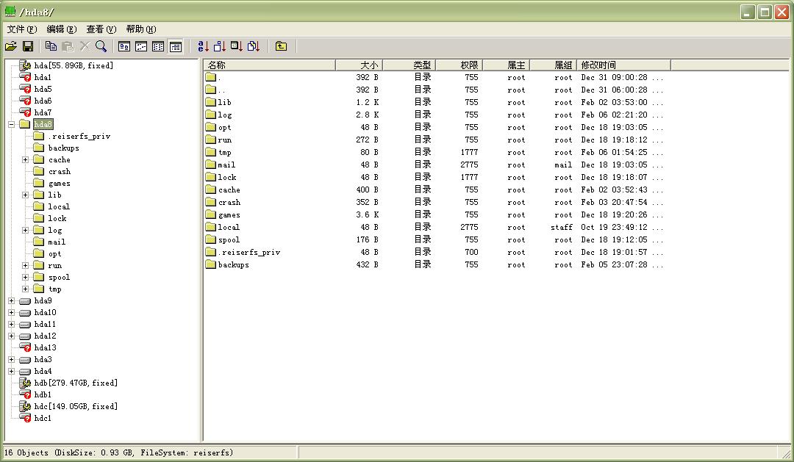Expand the spool folder in the tree
Screen dimensions: 794x462
tap(25, 278)
